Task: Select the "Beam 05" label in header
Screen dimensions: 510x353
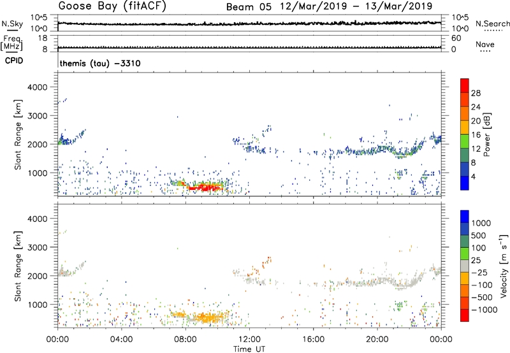Action: tap(249, 7)
